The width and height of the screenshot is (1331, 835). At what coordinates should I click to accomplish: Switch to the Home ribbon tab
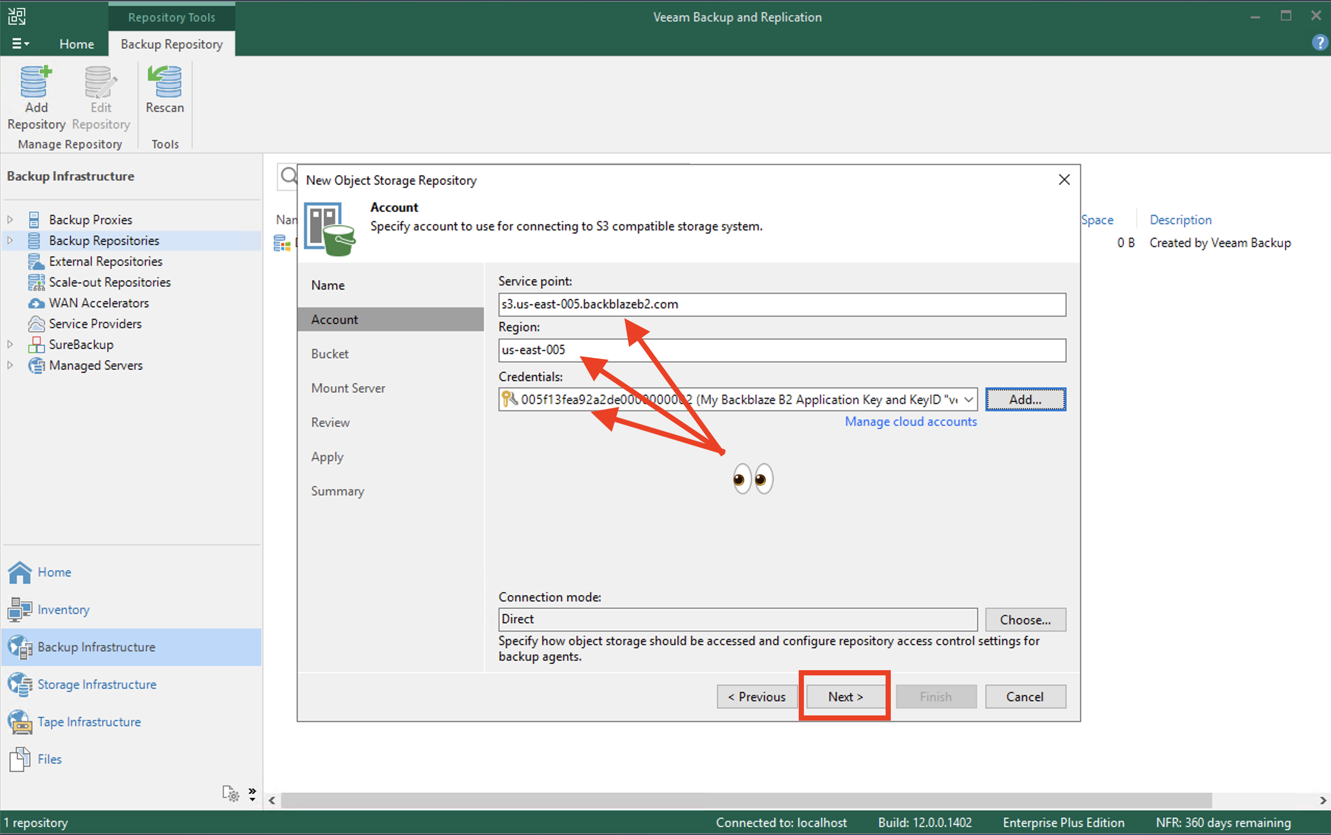pyautogui.click(x=76, y=44)
